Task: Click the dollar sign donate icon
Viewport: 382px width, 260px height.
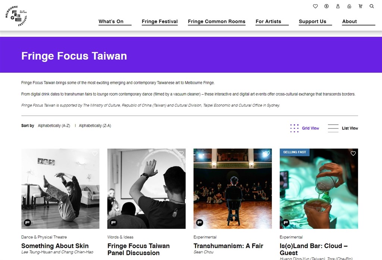Action: 326,6
